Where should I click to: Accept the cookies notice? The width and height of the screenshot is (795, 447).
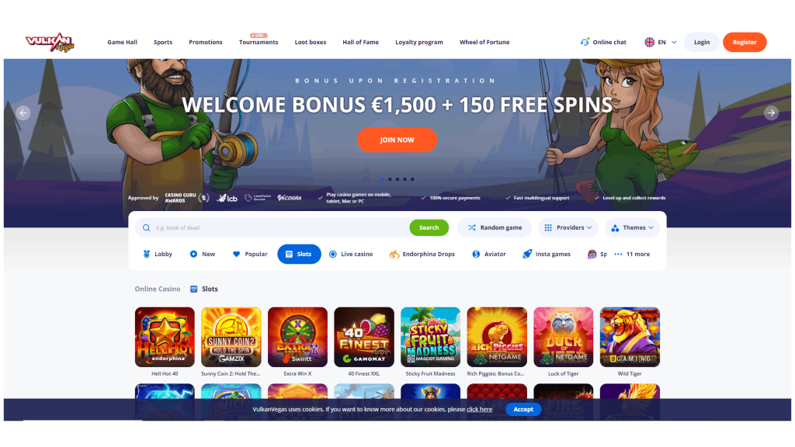click(523, 410)
